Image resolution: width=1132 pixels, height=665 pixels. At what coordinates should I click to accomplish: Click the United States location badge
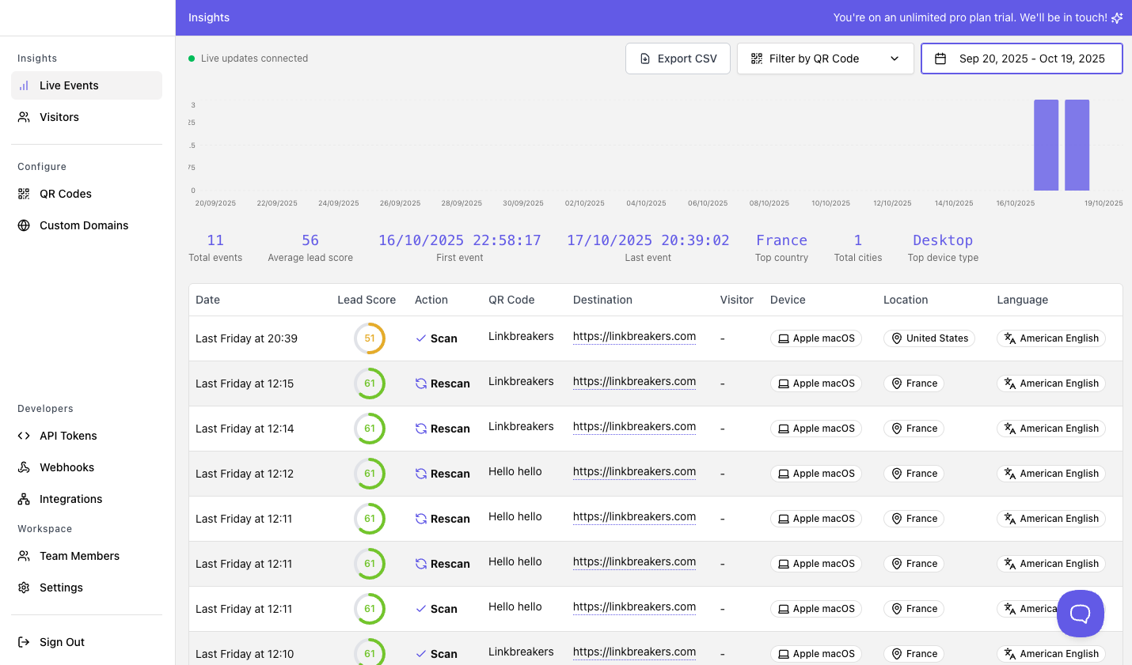pyautogui.click(x=929, y=338)
